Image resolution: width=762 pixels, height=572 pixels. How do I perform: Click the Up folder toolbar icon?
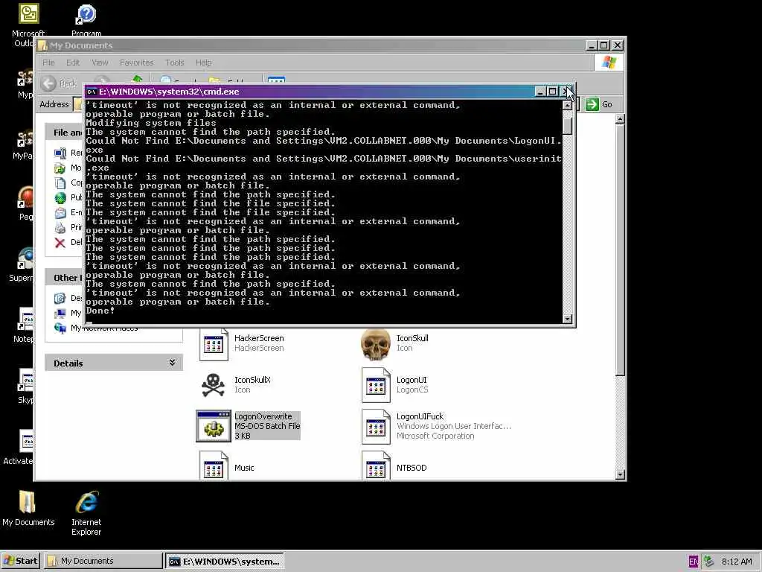(x=137, y=79)
